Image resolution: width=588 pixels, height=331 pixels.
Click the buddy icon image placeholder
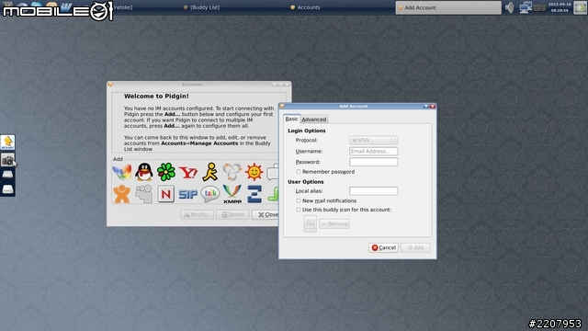click(x=311, y=223)
